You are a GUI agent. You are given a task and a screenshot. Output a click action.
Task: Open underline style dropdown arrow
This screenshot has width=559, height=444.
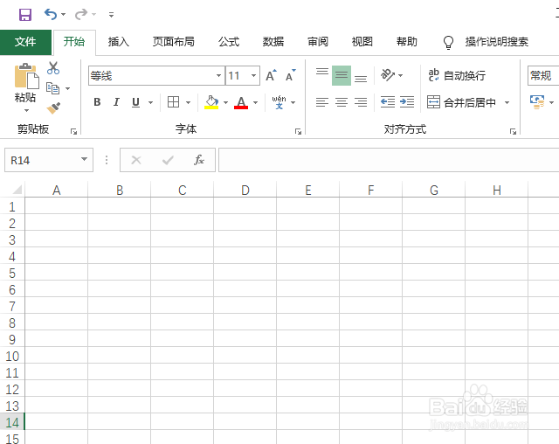tap(150, 103)
